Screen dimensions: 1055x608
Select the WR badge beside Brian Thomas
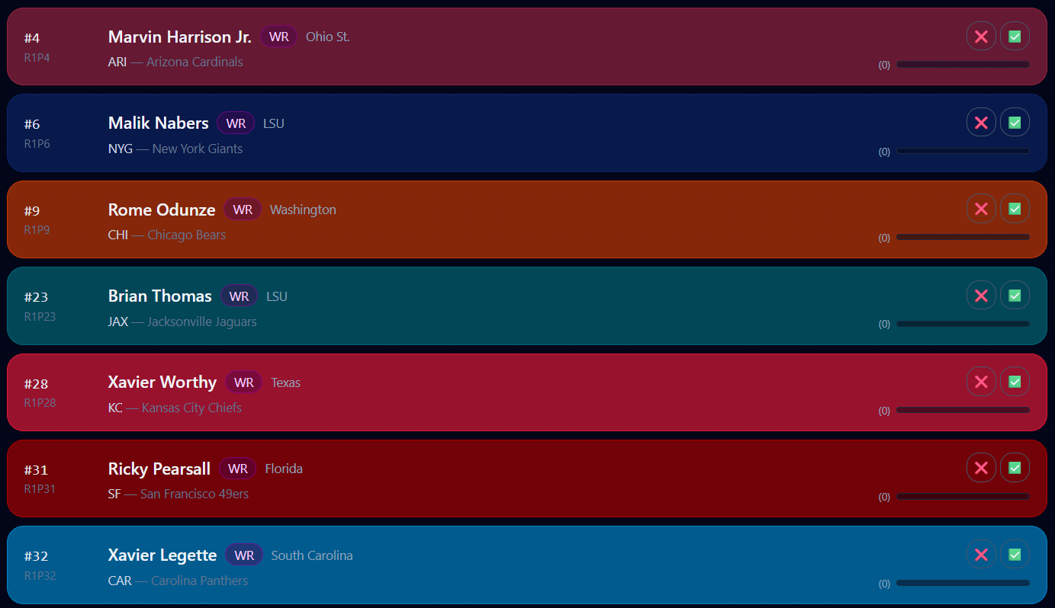240,296
